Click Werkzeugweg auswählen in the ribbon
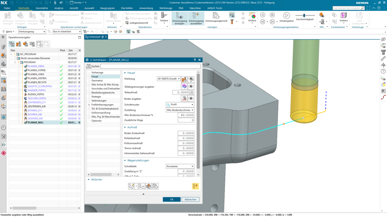 pos(196,18)
